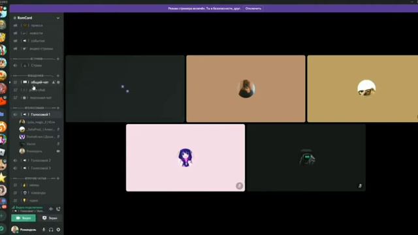Join the Голосовой 2 voice channel

tap(37, 161)
